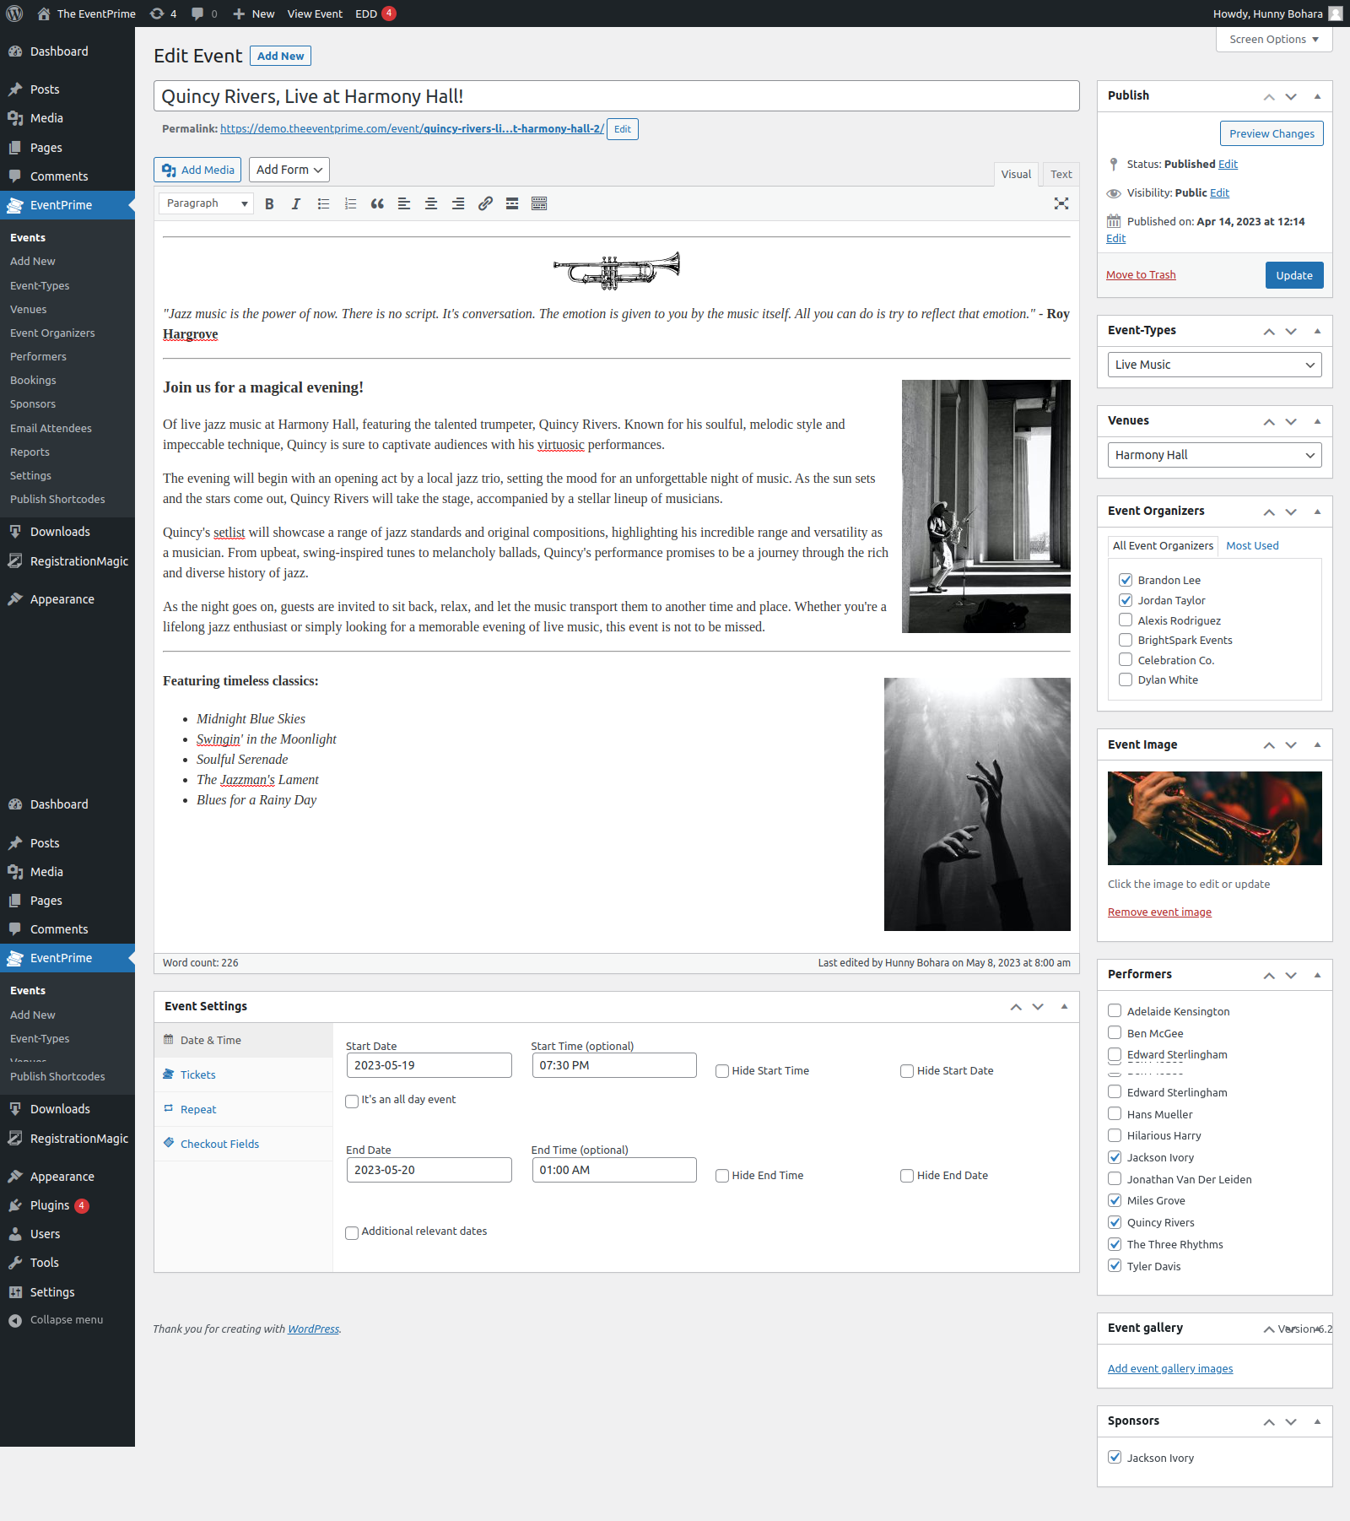Uncheck Quincy Rivers performer

1115,1222
